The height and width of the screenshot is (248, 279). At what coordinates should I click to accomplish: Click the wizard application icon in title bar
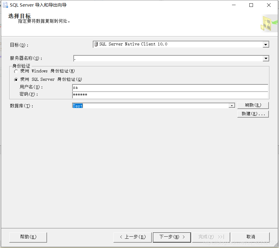tap(5, 5)
